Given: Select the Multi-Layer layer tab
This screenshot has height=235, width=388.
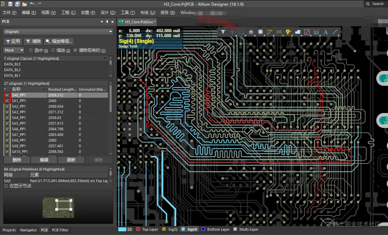Looking at the screenshot, I should click(246, 229).
